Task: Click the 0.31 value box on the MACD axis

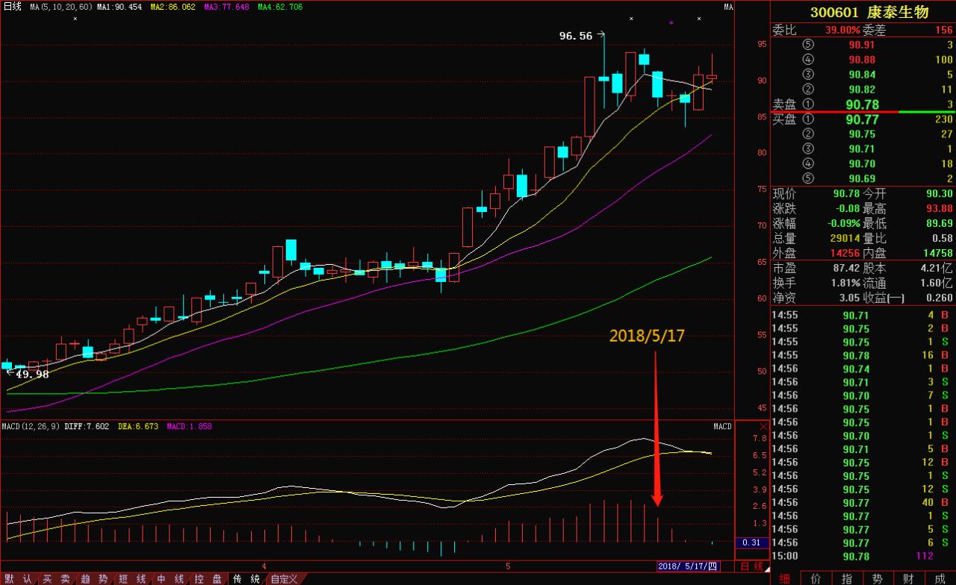Action: [751, 542]
